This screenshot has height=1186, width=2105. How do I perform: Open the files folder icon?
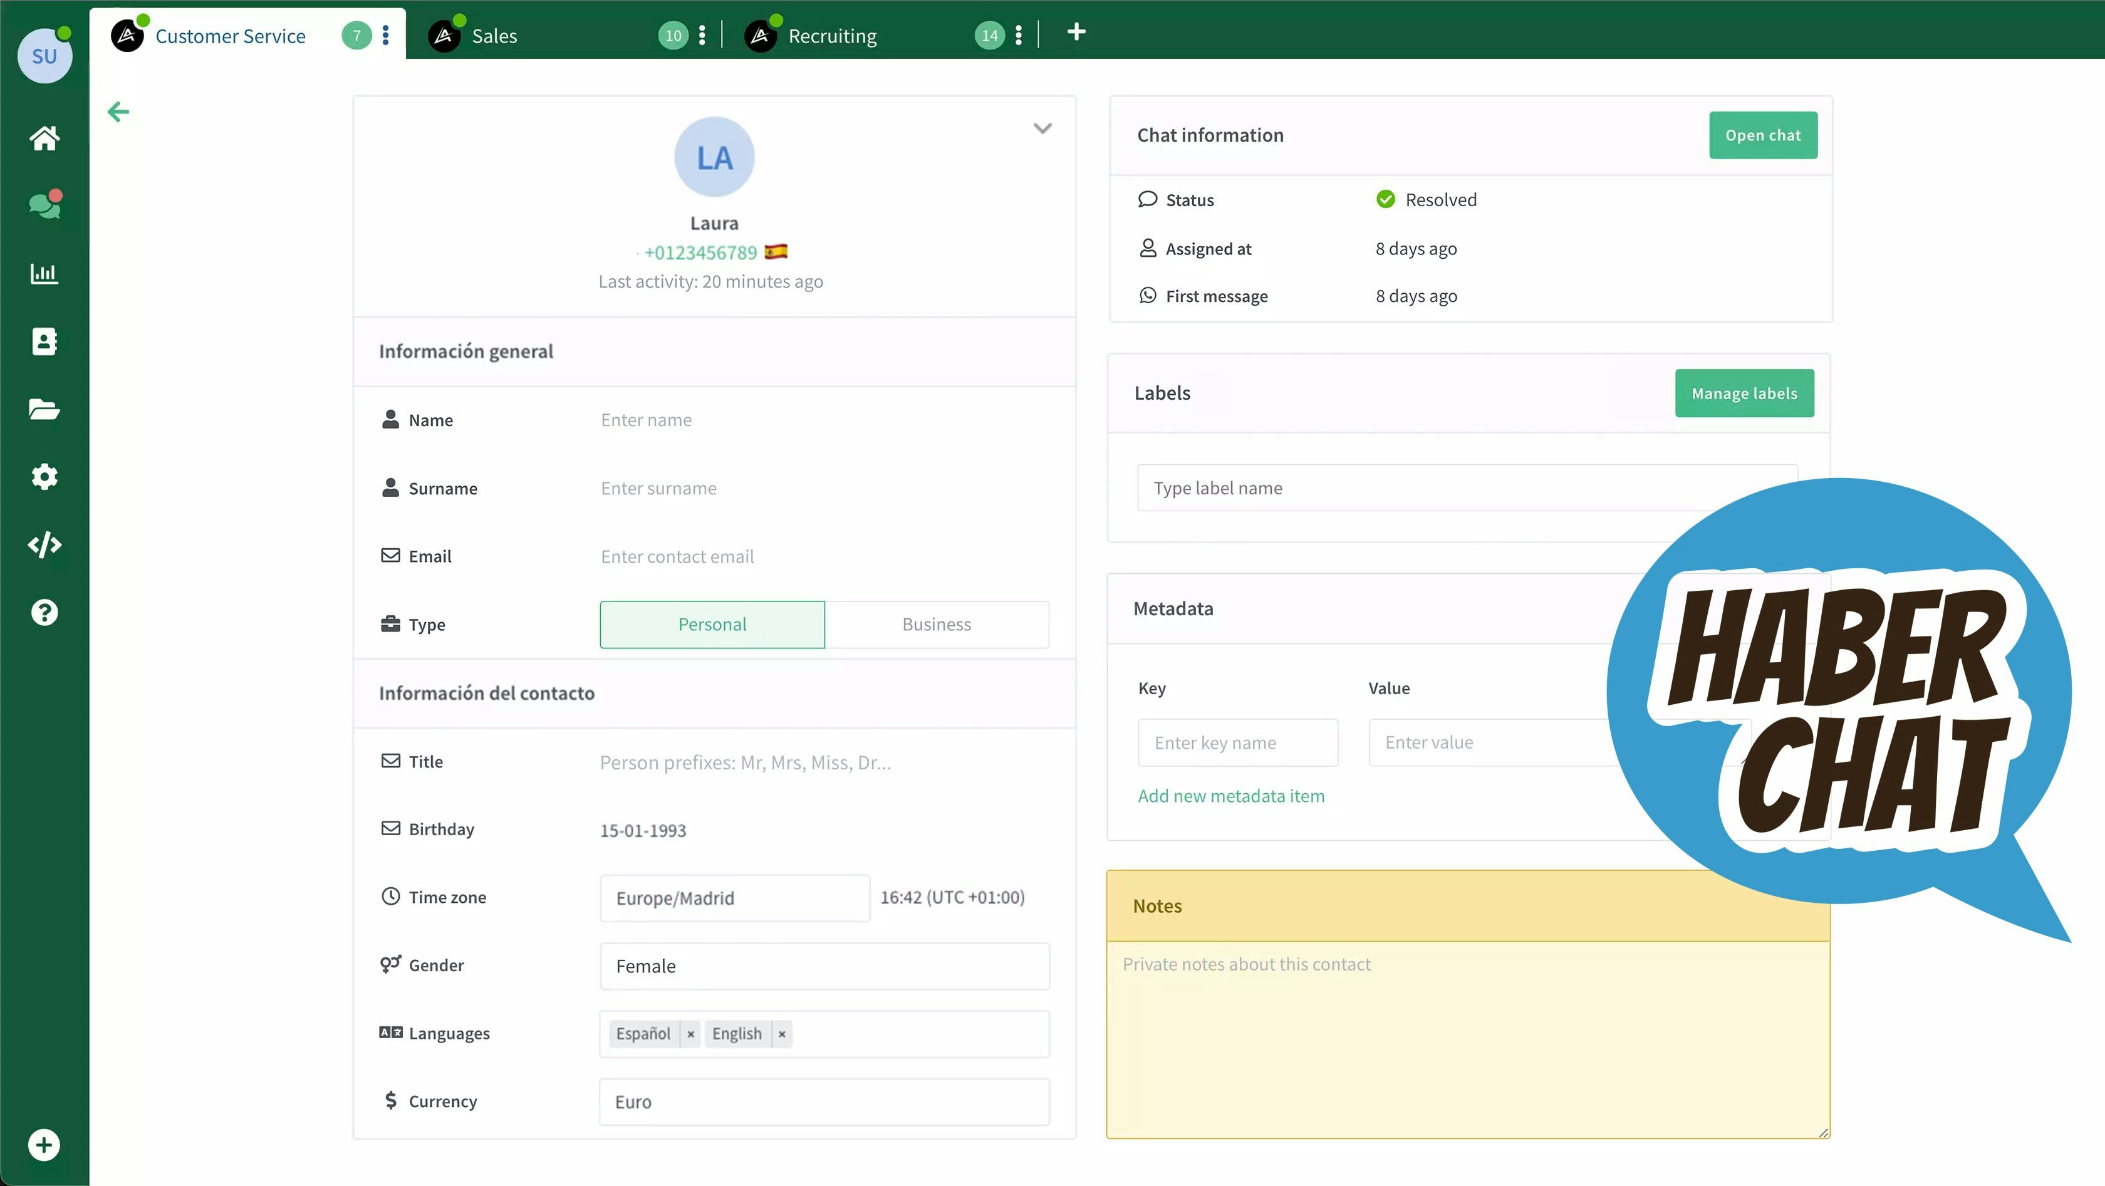(x=44, y=408)
